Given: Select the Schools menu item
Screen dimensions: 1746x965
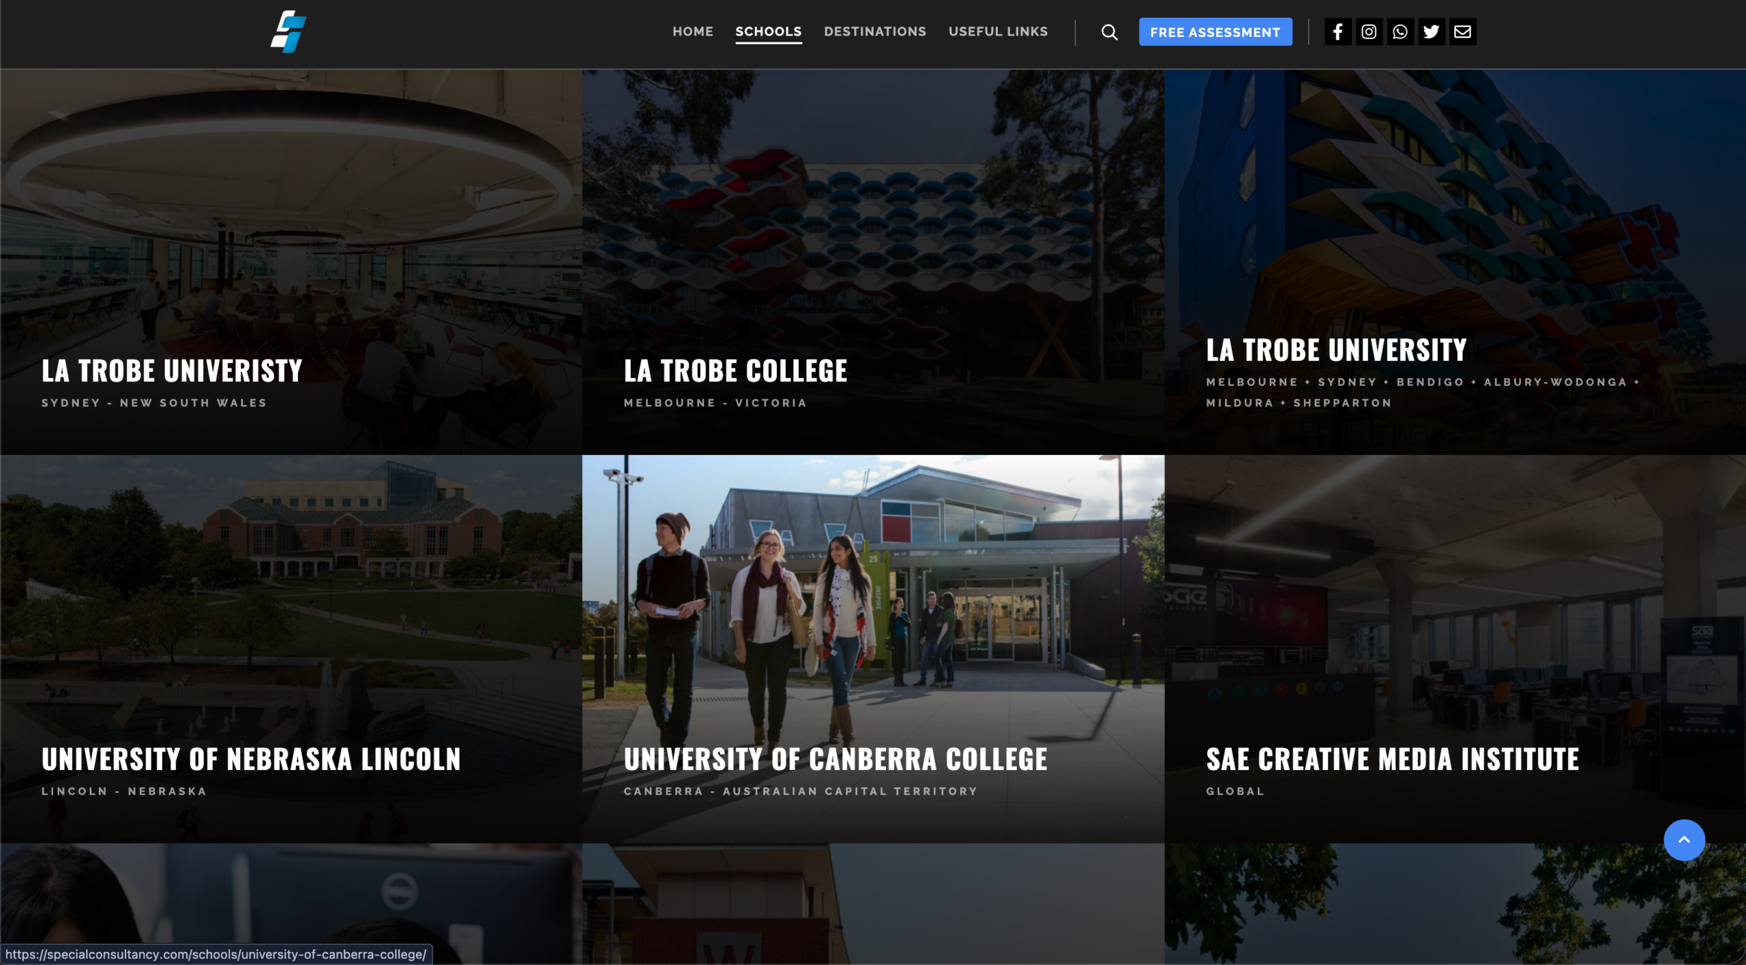Looking at the screenshot, I should click(768, 31).
